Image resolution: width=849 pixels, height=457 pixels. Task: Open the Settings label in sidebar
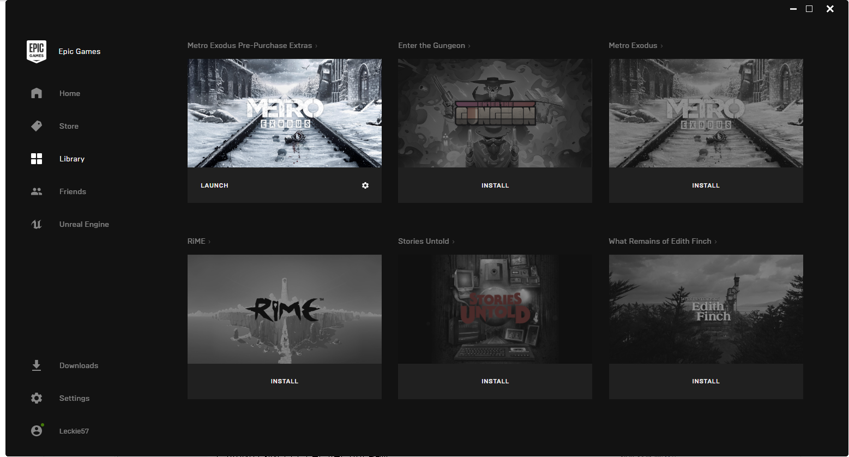pyautogui.click(x=74, y=398)
